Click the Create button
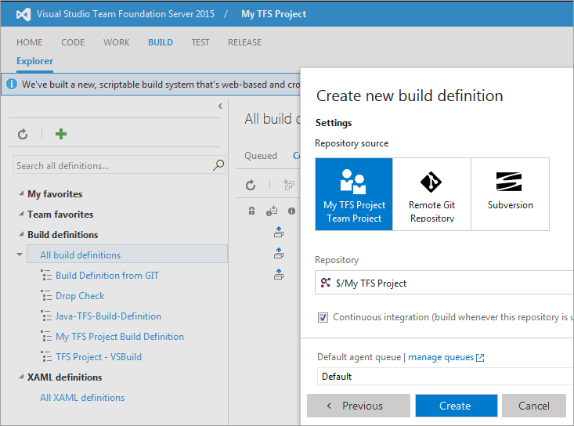This screenshot has width=574, height=426. [456, 406]
